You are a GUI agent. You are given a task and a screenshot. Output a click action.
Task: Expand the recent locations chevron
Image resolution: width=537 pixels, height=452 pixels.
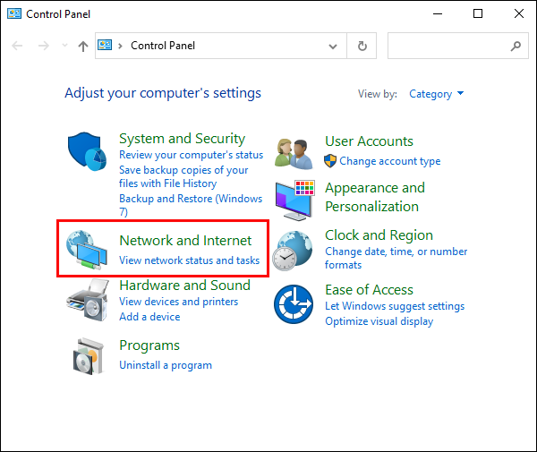64,45
